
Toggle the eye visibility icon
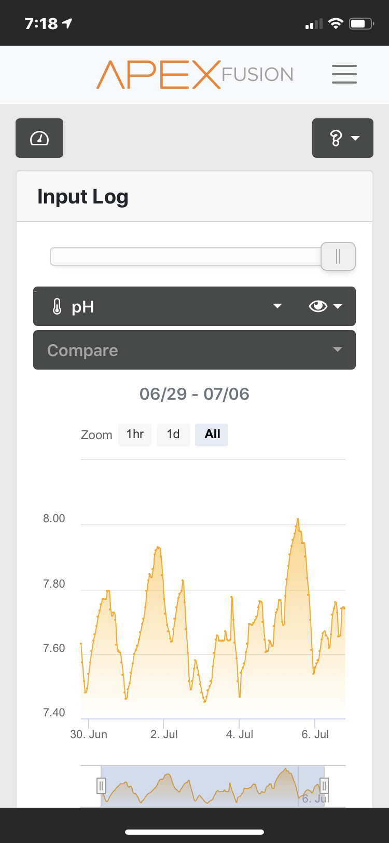coord(318,306)
